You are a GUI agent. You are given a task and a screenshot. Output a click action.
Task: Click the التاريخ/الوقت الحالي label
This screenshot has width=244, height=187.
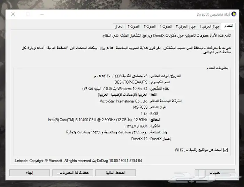click(165, 76)
